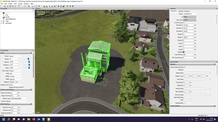Open the Window menu
Viewport: 218px width, 122px height.
tap(26, 4)
